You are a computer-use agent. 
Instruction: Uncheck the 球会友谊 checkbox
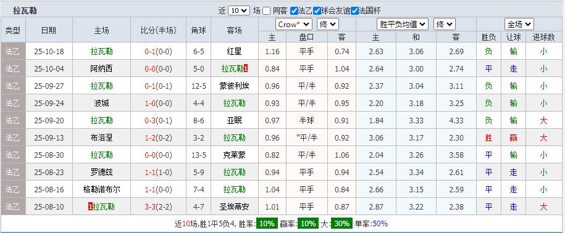click(x=317, y=11)
